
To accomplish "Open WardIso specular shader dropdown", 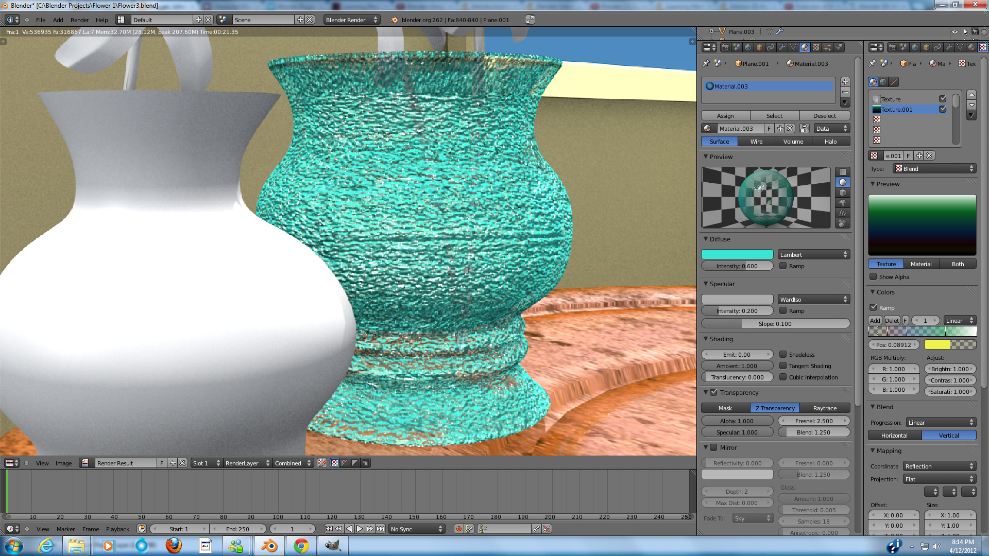I will point(814,299).
